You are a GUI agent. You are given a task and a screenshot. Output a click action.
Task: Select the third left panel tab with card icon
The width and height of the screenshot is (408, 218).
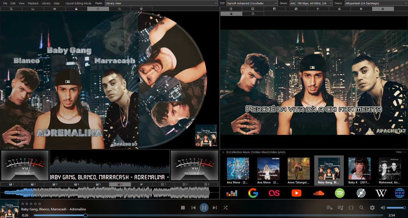pyautogui.click(x=55, y=9)
